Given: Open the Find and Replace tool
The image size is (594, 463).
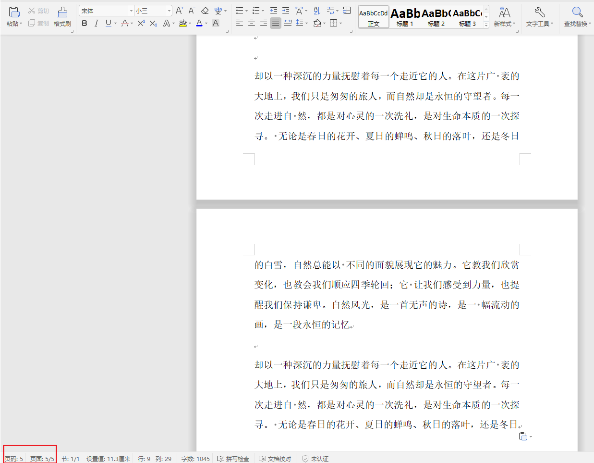Looking at the screenshot, I should tap(577, 14).
